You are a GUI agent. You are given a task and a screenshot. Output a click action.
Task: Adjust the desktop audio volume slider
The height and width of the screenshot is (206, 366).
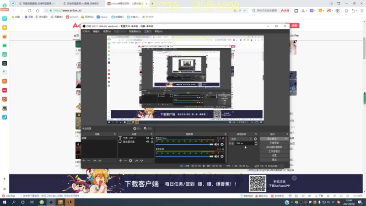coord(184,156)
